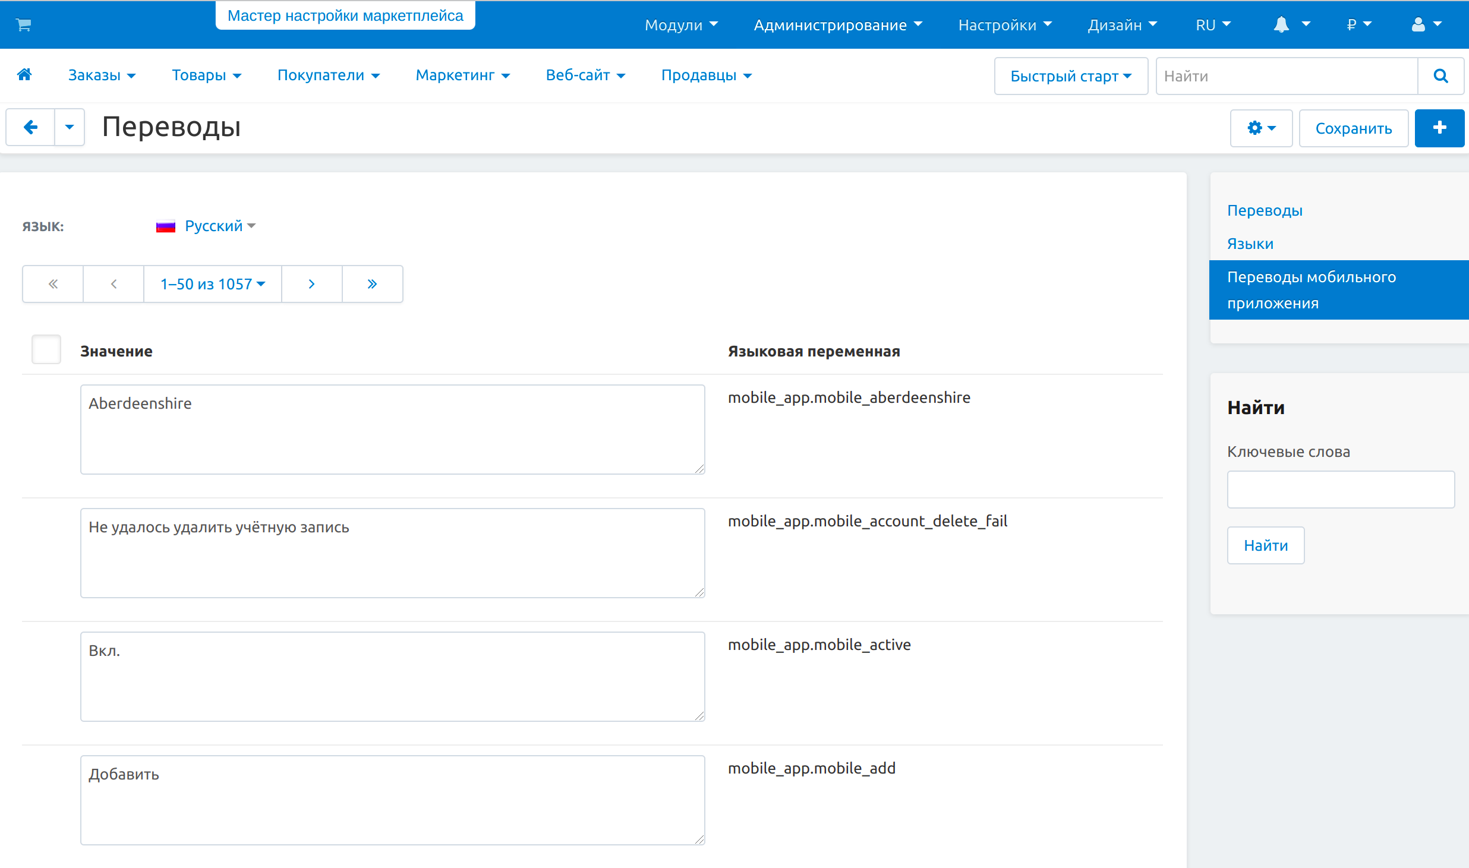Open the Товары menu
1469x868 pixels.
tap(206, 75)
